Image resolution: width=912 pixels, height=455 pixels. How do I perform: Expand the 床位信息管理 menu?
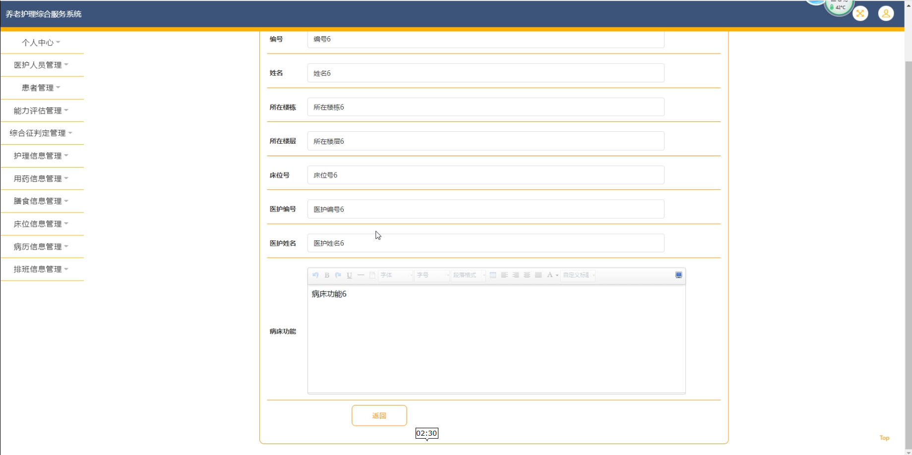click(x=42, y=224)
